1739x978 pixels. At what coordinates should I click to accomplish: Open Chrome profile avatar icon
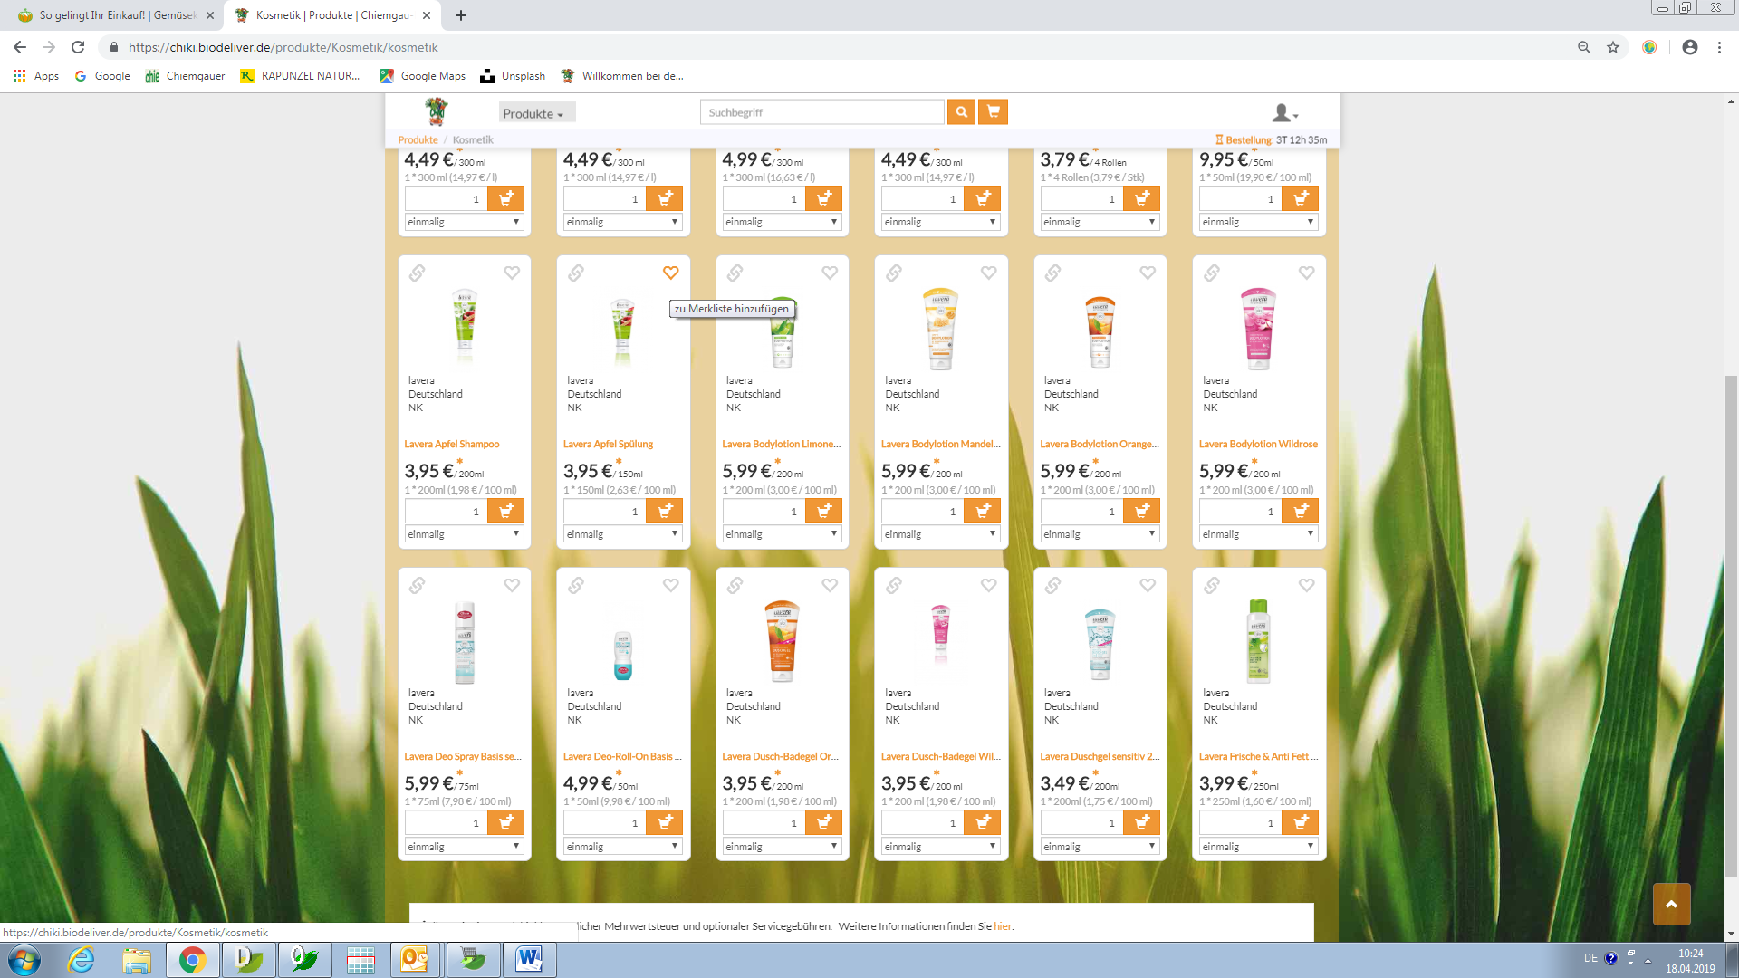point(1689,47)
